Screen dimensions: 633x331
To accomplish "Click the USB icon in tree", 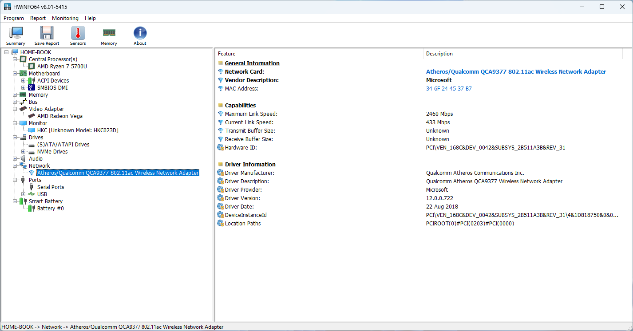I will tap(32, 194).
